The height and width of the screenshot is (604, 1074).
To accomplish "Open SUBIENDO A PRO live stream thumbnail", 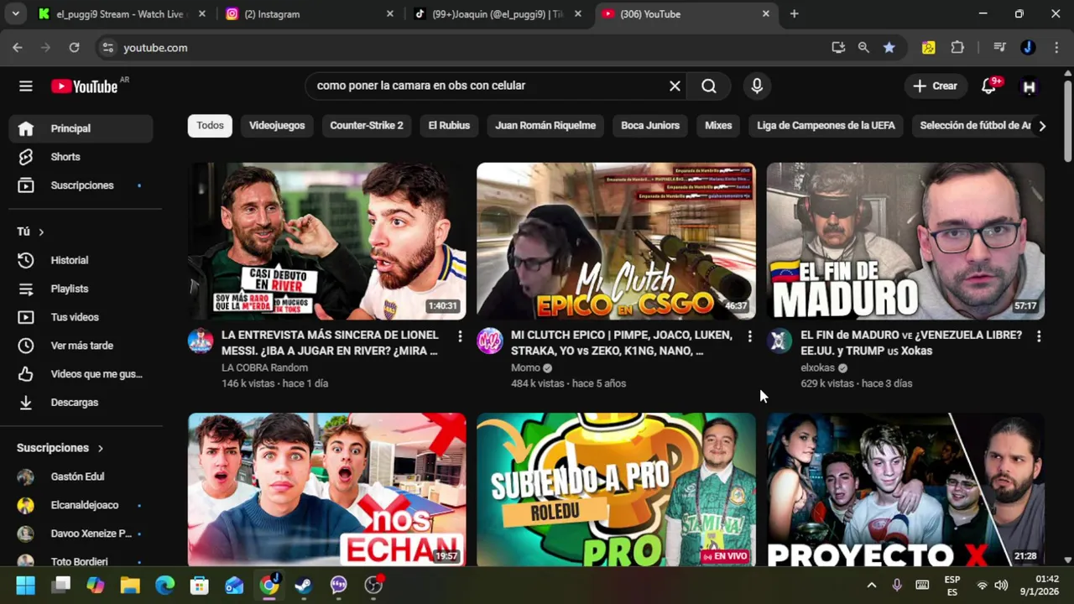I will 616,488.
